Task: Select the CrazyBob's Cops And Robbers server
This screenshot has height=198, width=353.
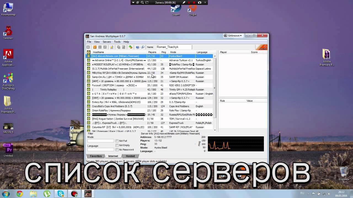Action: pyautogui.click(x=150, y=106)
